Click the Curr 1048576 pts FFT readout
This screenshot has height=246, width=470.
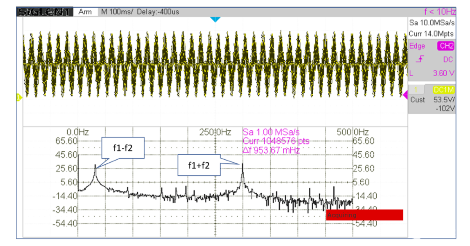276,141
